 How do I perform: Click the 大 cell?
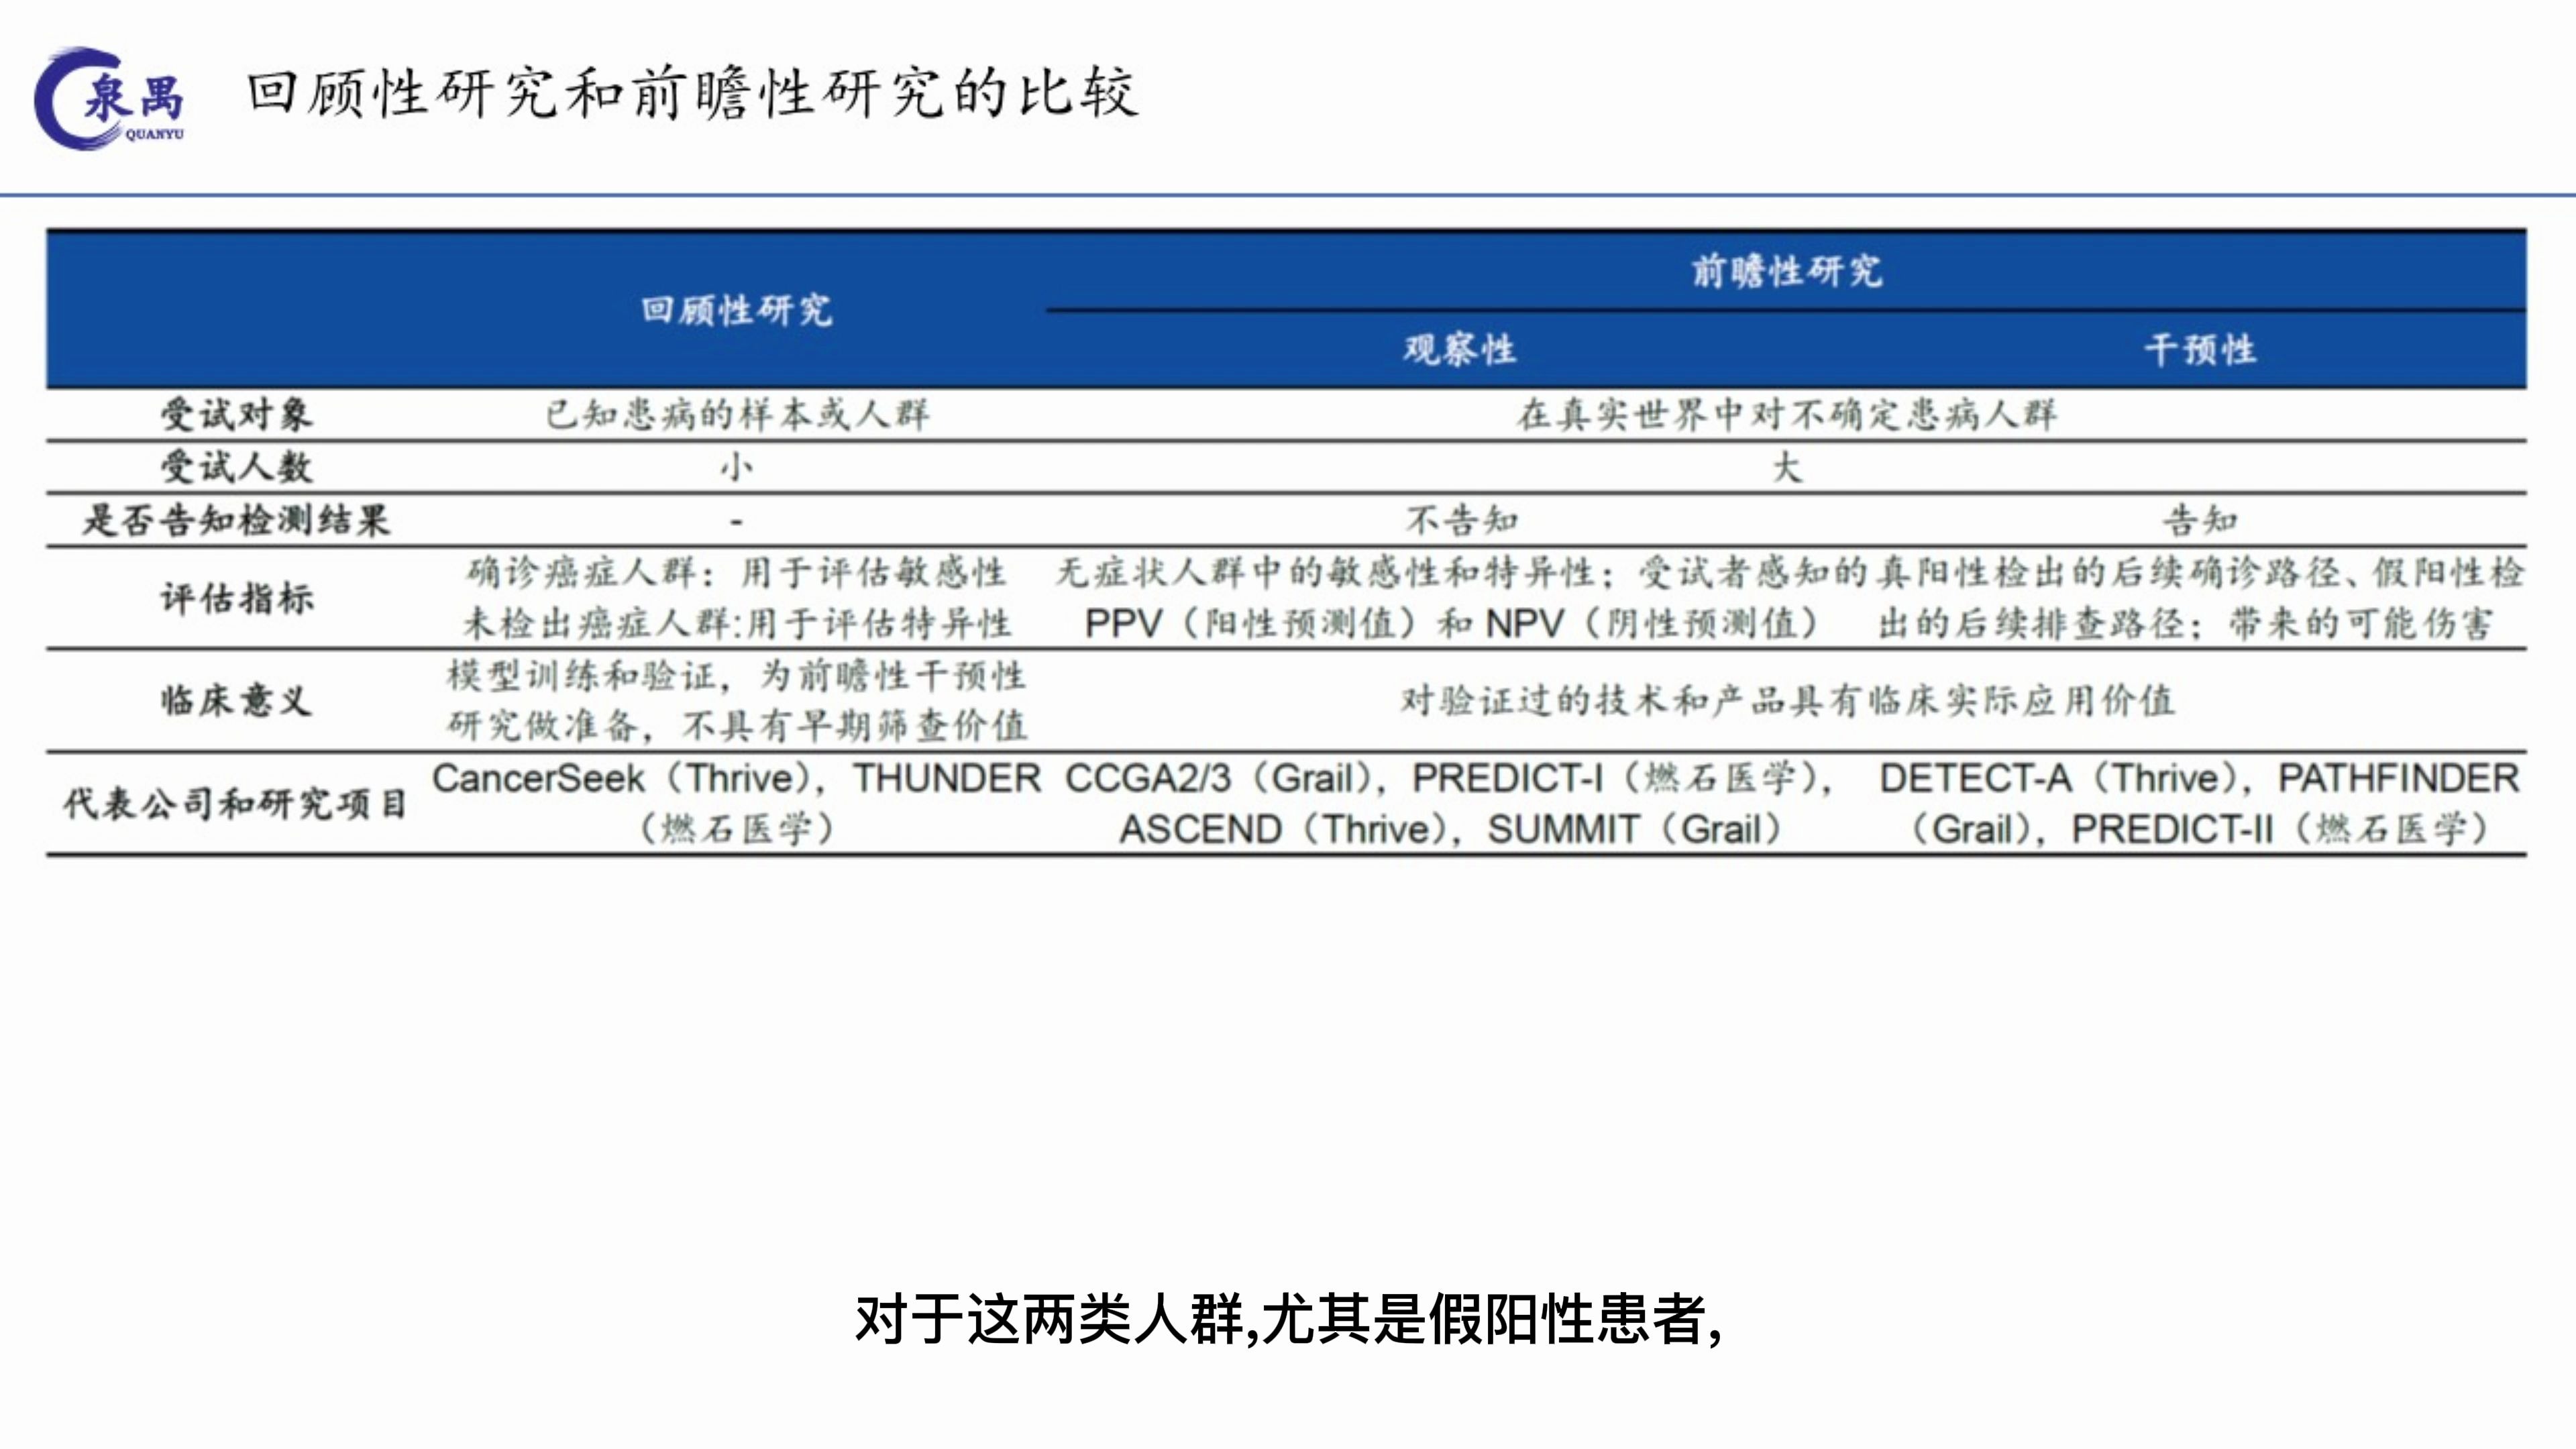pos(1787,467)
